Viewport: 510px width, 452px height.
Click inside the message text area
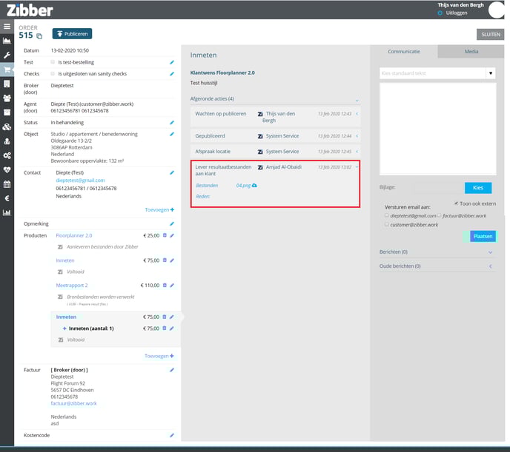[x=437, y=129]
